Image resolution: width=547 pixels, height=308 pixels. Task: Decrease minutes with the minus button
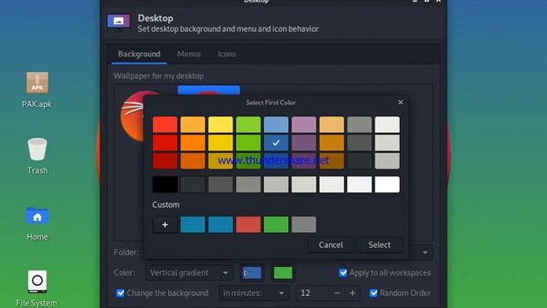point(337,293)
